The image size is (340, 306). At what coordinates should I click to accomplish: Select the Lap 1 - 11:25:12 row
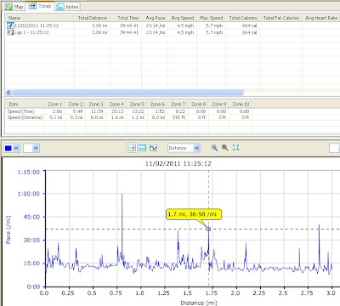click(x=173, y=32)
